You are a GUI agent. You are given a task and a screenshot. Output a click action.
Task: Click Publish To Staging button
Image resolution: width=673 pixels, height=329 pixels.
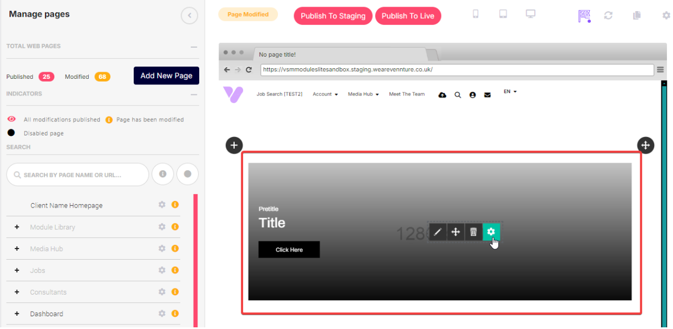point(333,16)
